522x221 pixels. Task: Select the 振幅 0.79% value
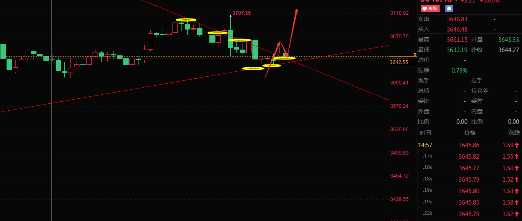459,71
